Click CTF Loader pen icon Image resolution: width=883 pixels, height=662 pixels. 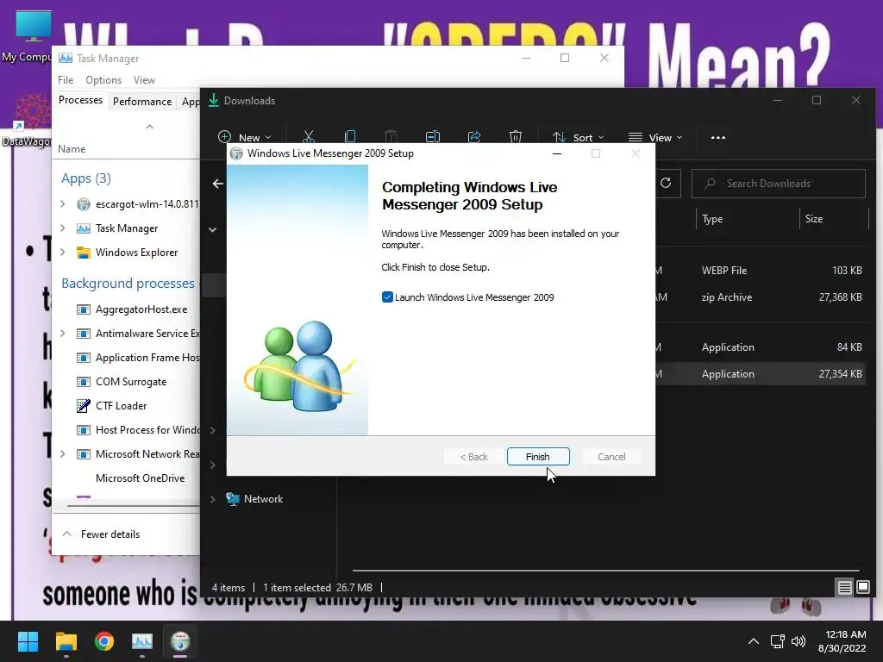(84, 405)
